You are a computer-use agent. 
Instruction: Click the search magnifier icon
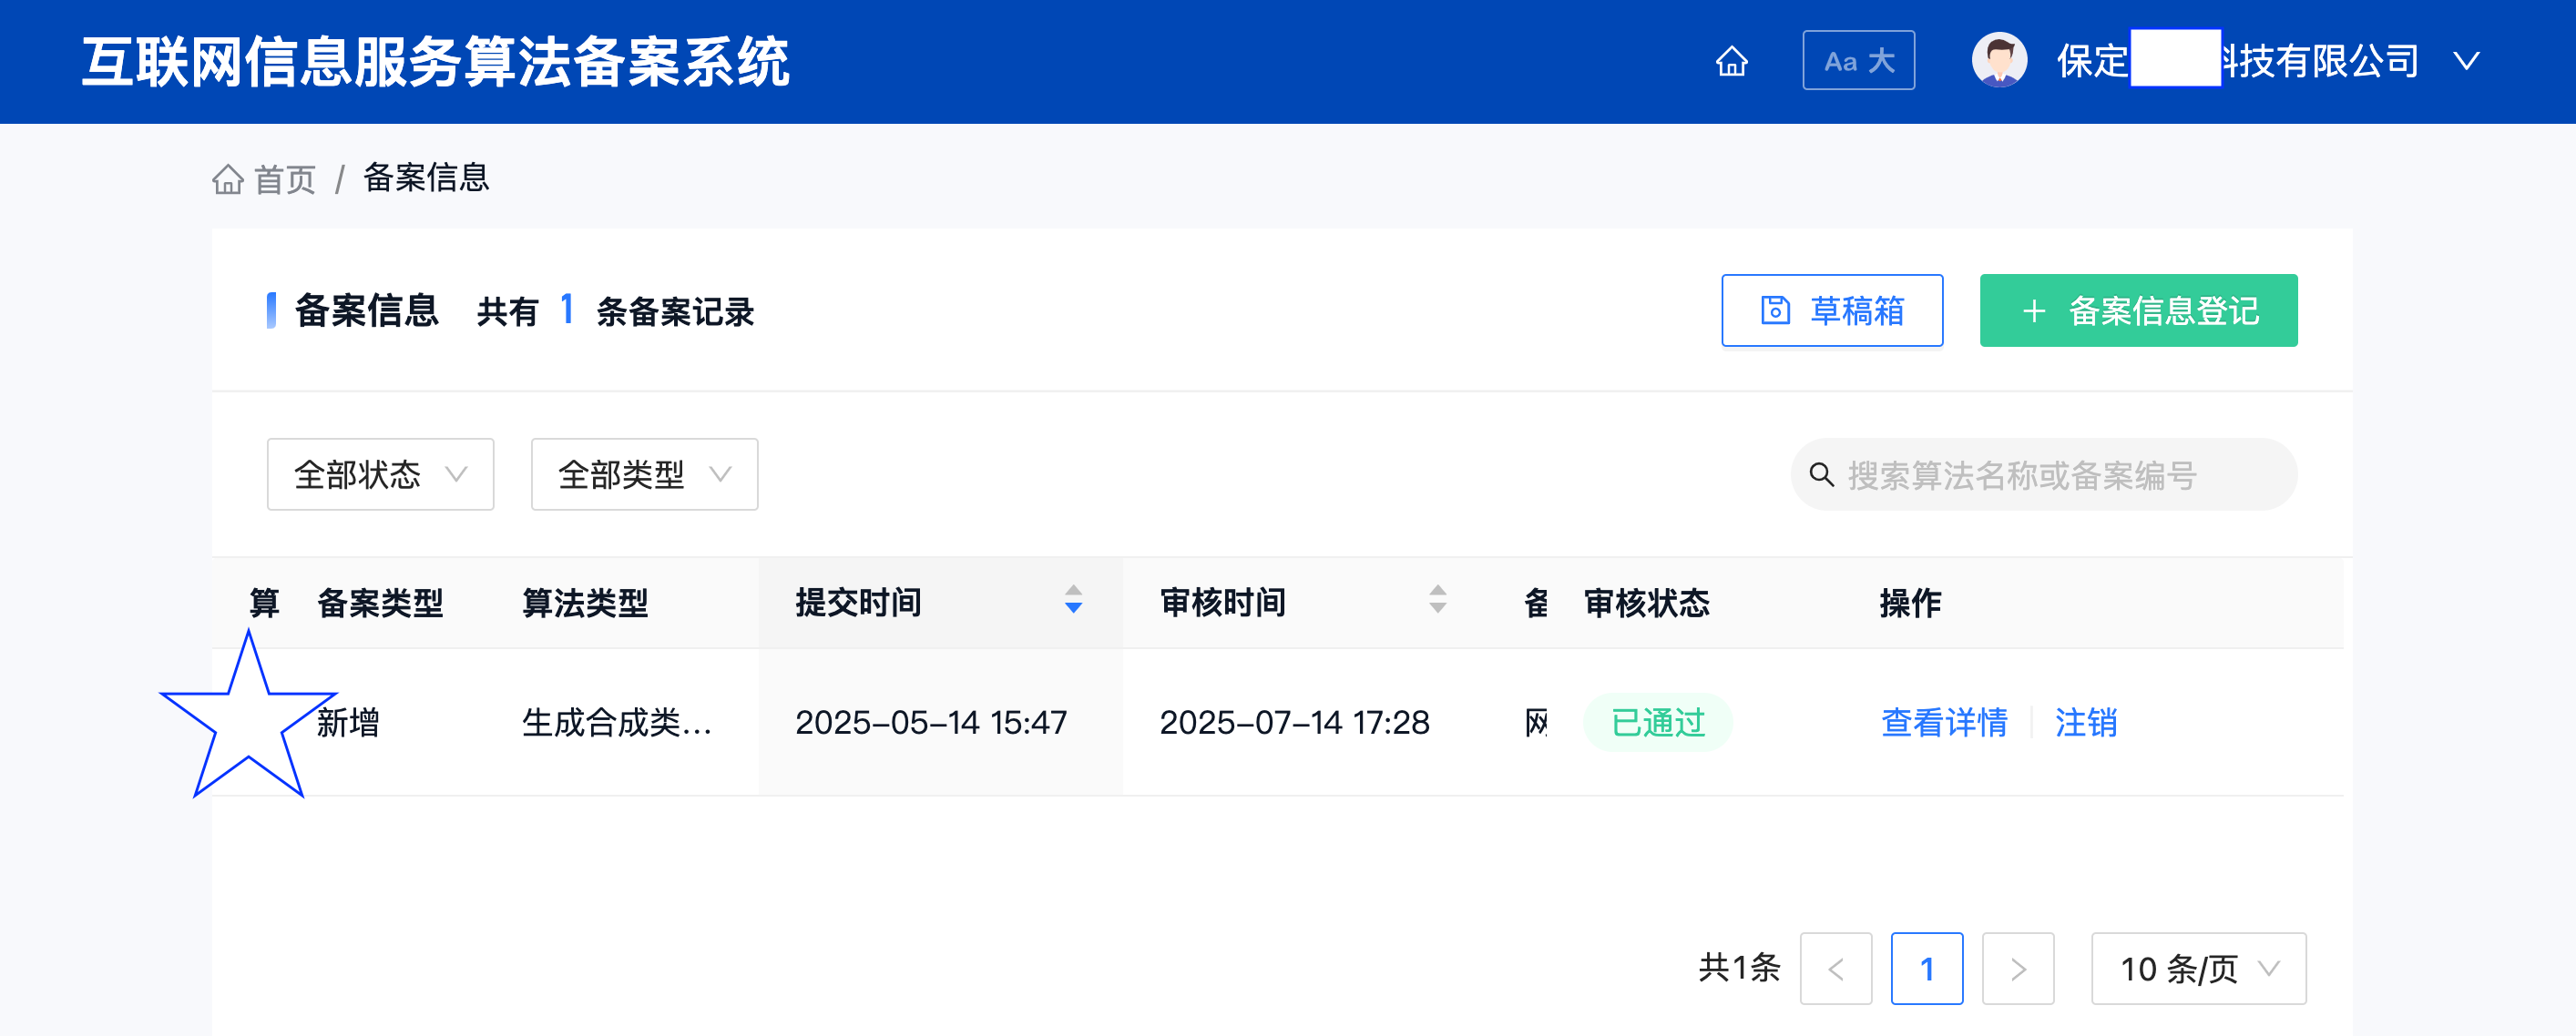pos(1821,474)
